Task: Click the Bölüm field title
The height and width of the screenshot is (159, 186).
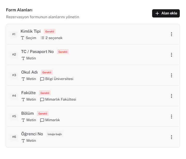Action: tap(27, 113)
